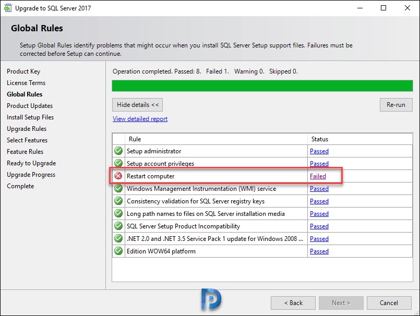420x316 pixels.
Task: Select the Select Features step
Action: click(x=27, y=140)
